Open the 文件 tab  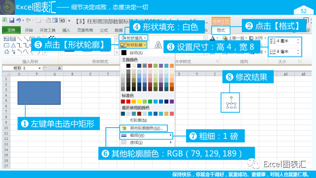tap(11, 30)
